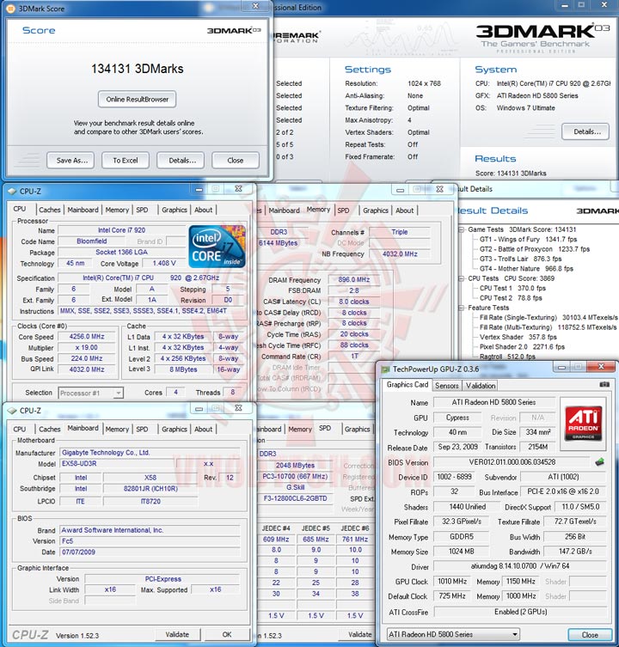The height and width of the screenshot is (647, 619).
Task: Click the GPU-Z title bar icon
Action: [385, 369]
